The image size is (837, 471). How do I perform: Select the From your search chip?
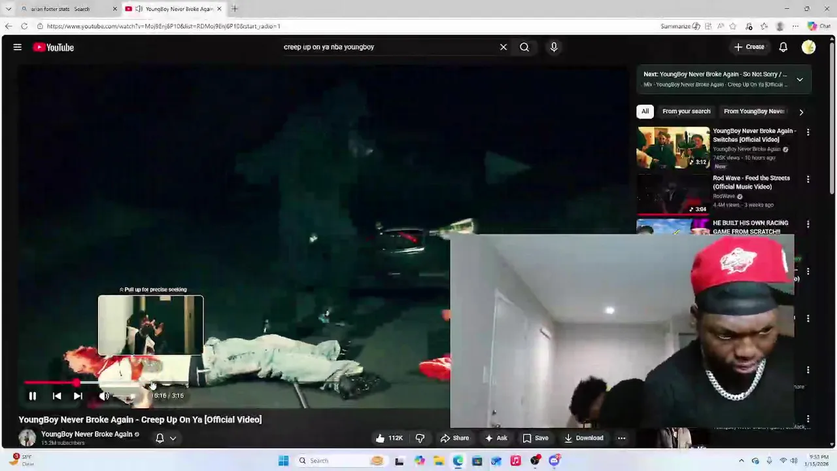[686, 111]
